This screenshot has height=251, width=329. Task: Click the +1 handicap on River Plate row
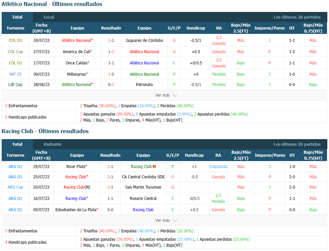[194, 167]
